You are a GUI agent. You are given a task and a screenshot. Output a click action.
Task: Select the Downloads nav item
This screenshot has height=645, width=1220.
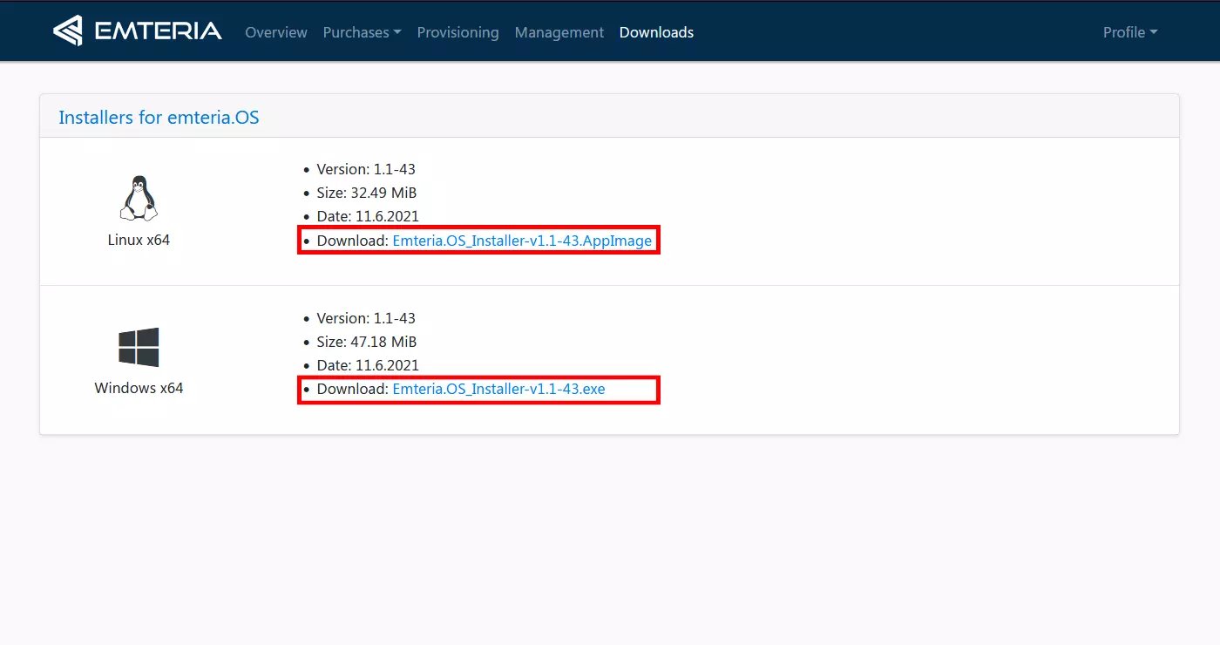(656, 32)
